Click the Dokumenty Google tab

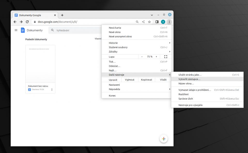pos(35,15)
